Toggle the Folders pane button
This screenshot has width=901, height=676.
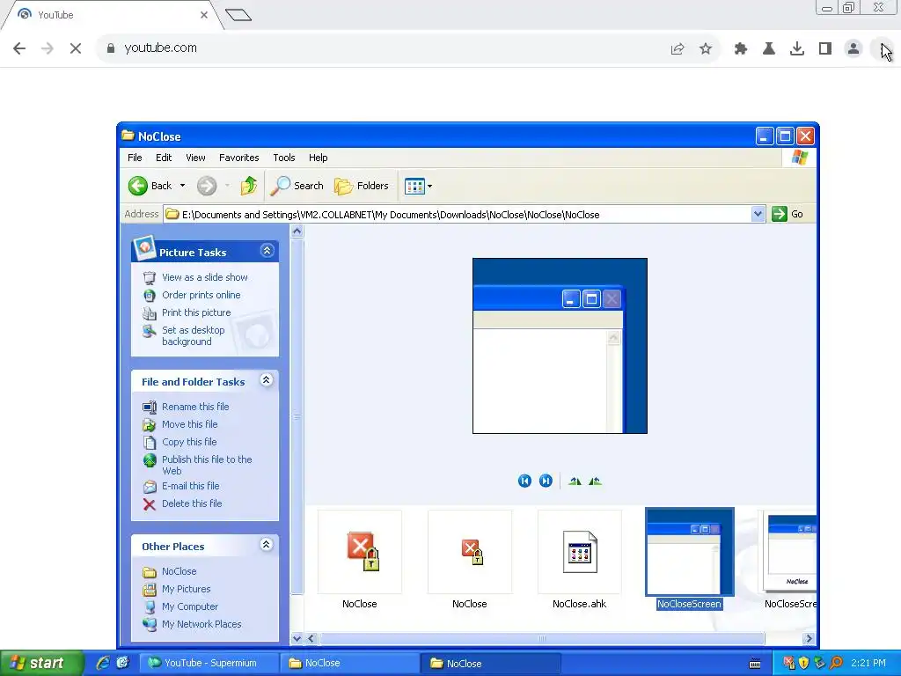click(x=362, y=186)
